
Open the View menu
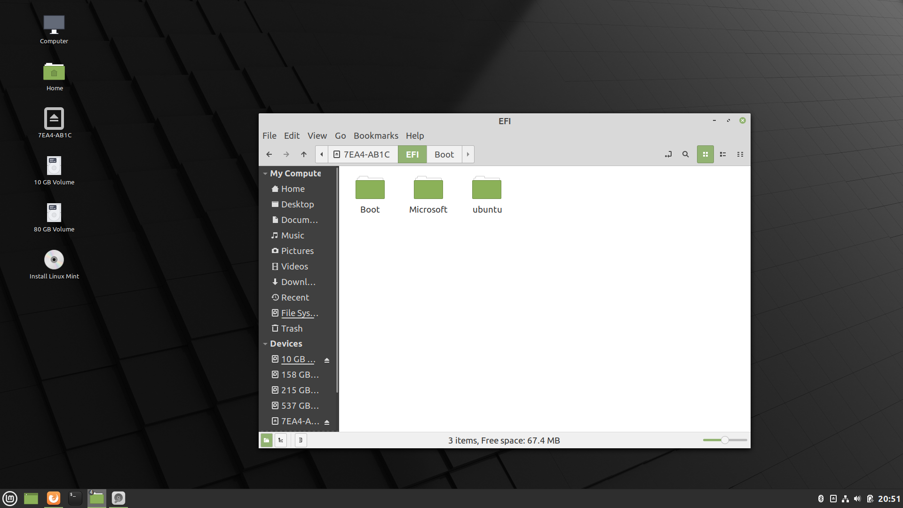coord(317,135)
